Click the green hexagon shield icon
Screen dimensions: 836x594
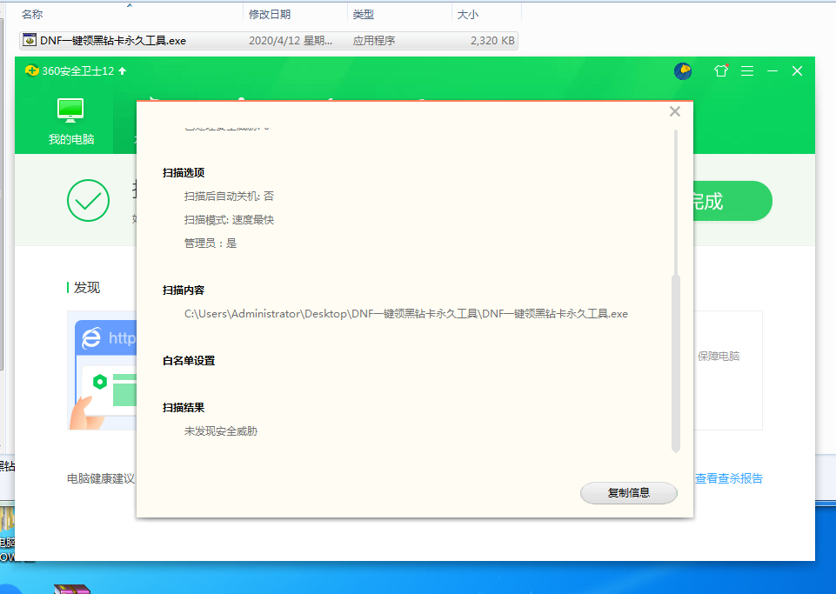[100, 382]
